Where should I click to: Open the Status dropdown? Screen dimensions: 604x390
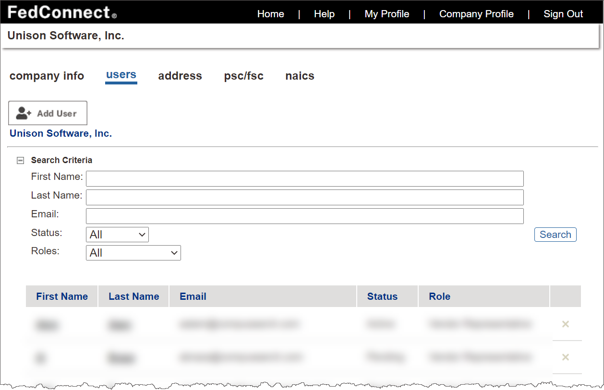(x=117, y=235)
